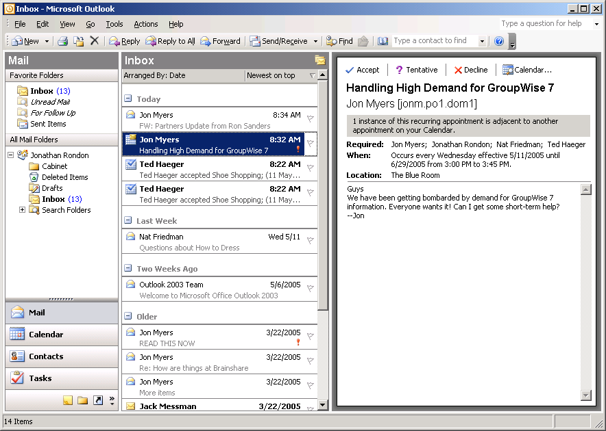The width and height of the screenshot is (606, 431).
Task: Delete the selected message with X icon
Action: pos(95,40)
